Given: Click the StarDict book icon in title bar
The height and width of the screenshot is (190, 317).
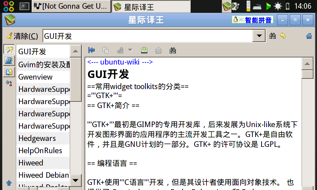Looking at the screenshot, I should tap(10, 20).
